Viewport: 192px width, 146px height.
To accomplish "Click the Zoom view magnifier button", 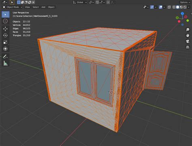I will point(188,30).
